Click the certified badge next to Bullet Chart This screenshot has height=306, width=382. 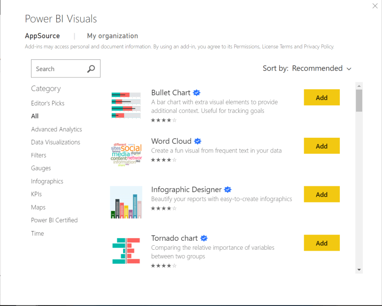point(197,92)
